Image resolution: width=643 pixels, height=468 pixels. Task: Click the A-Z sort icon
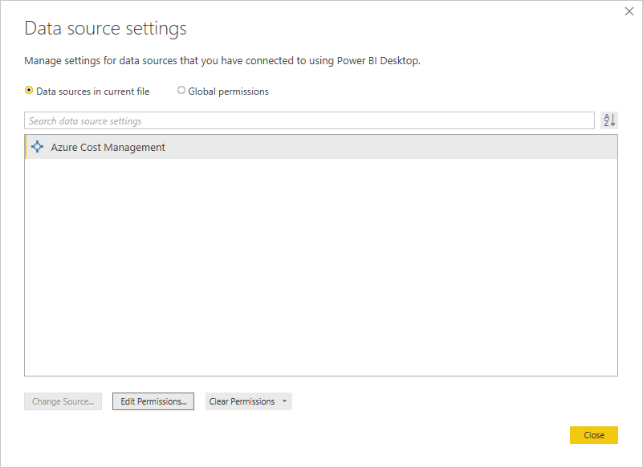pyautogui.click(x=609, y=120)
